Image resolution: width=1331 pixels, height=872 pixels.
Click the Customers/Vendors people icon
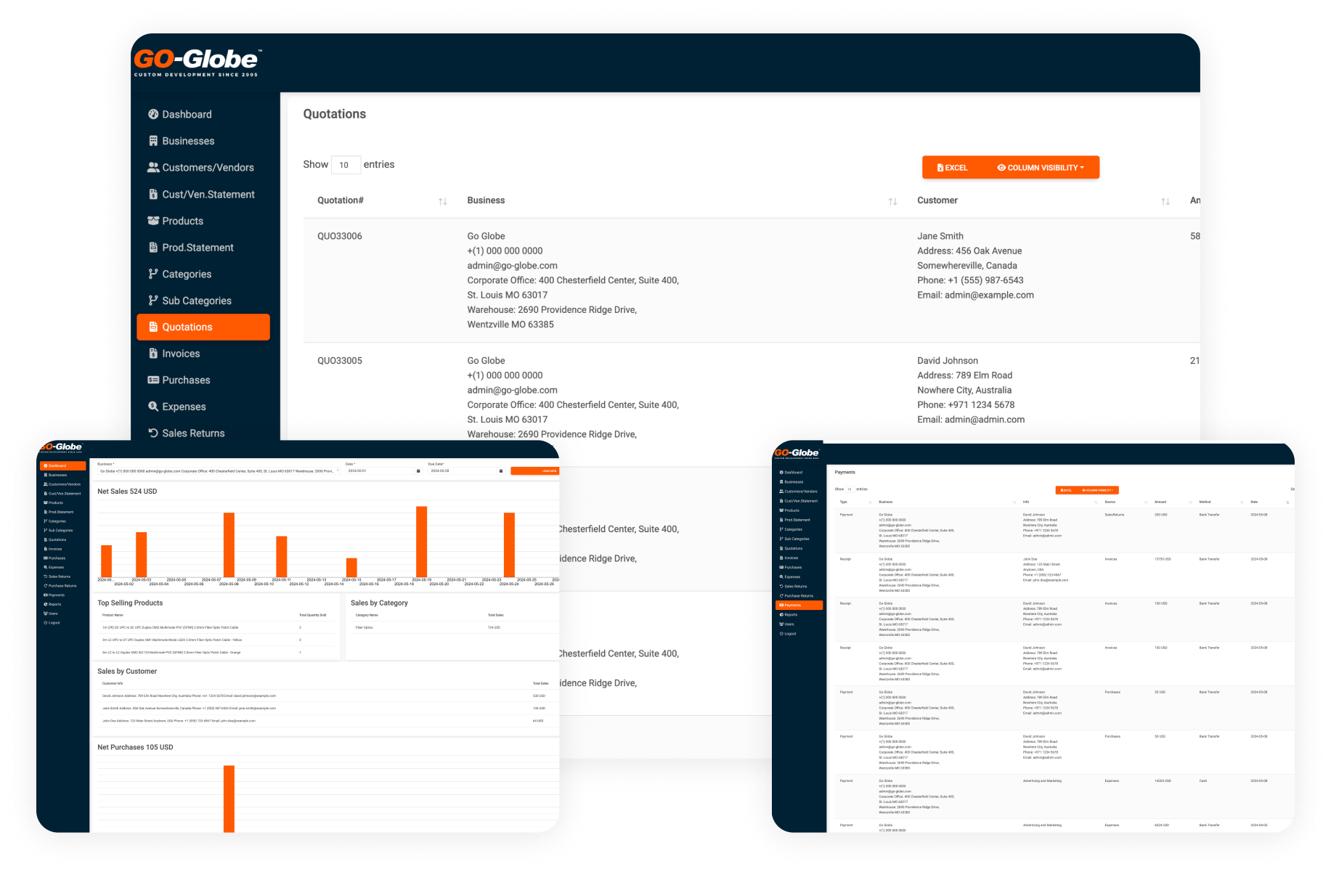coord(153,167)
